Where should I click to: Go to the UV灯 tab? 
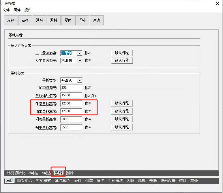tap(78, 181)
